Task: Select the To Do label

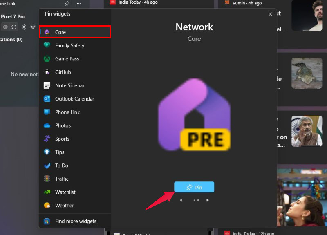Action: (x=62, y=166)
